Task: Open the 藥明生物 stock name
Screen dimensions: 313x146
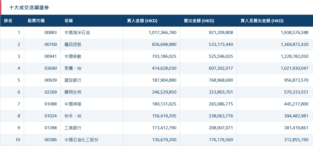Action: pos(73,92)
